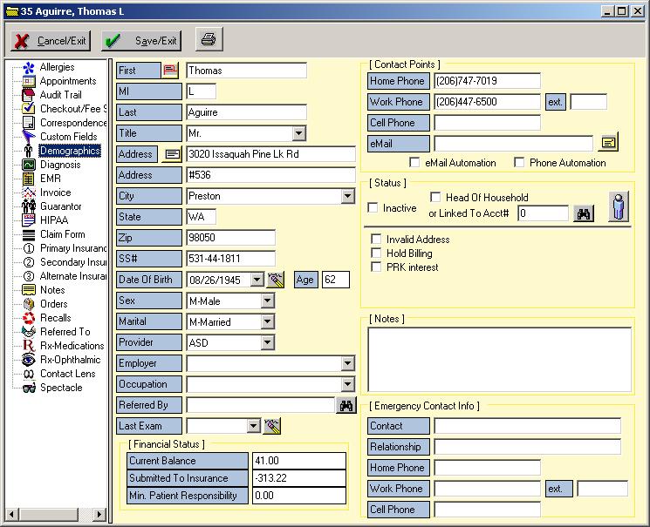Click the Save/Exit button
The width and height of the screenshot is (650, 527).
140,40
